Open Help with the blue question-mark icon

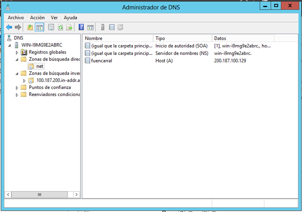81,27
